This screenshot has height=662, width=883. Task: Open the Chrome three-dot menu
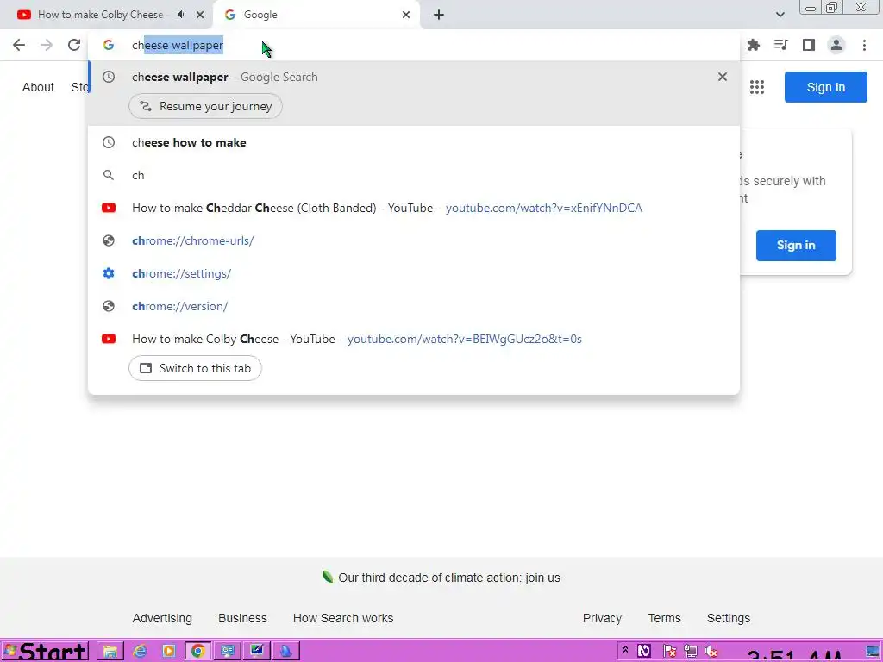coord(864,45)
